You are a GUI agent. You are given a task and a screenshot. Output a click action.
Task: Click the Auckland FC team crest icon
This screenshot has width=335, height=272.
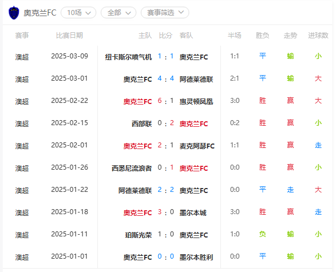[14, 13]
